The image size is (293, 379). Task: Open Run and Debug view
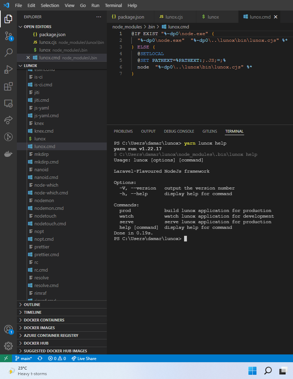click(x=8, y=69)
